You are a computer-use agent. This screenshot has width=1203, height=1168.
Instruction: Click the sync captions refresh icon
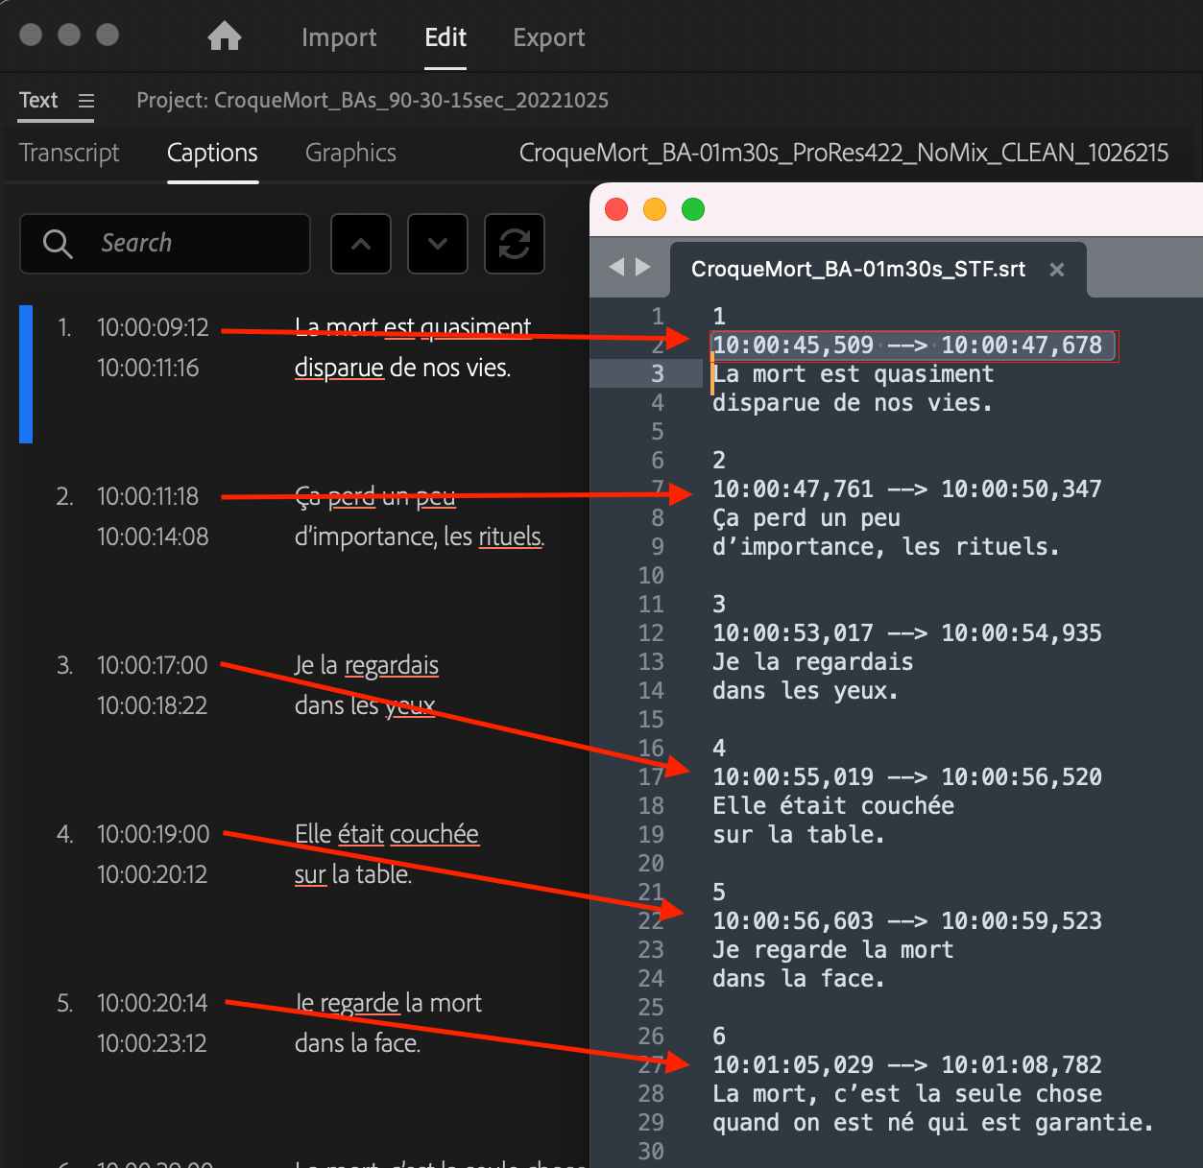tap(514, 243)
